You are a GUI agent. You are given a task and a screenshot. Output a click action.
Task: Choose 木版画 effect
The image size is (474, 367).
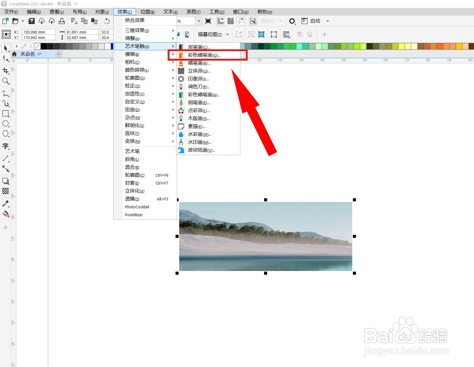pyautogui.click(x=208, y=118)
